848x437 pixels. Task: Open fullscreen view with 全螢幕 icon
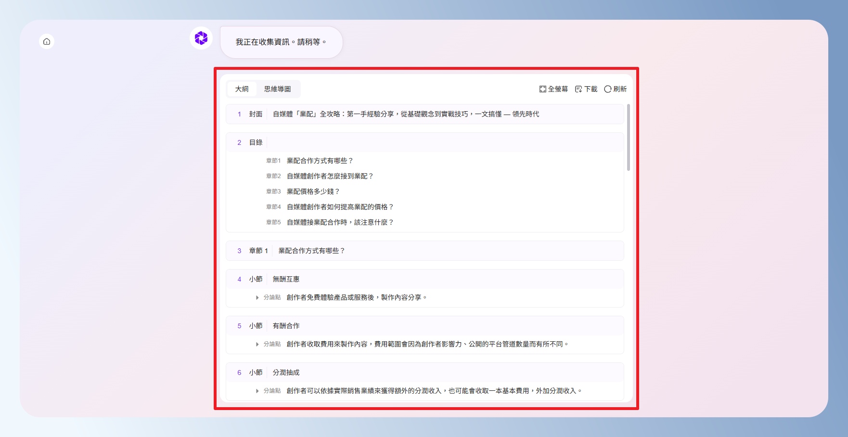tap(543, 89)
